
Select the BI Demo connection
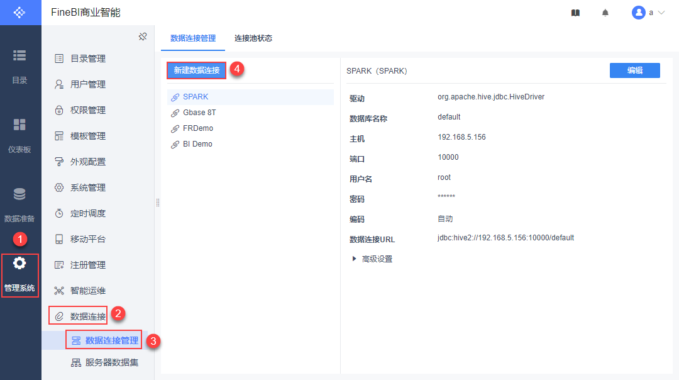coord(250,144)
